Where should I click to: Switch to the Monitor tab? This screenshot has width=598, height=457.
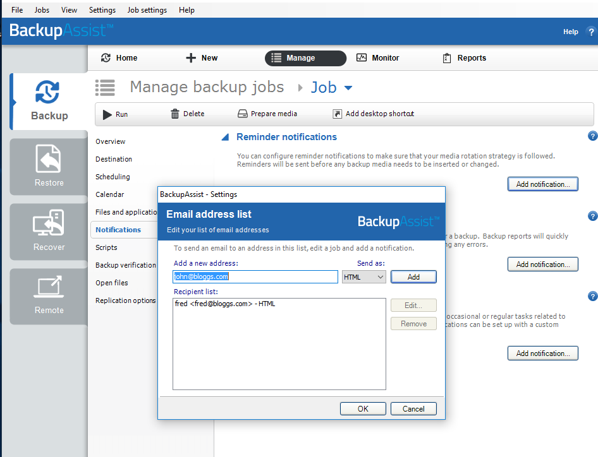tap(377, 58)
